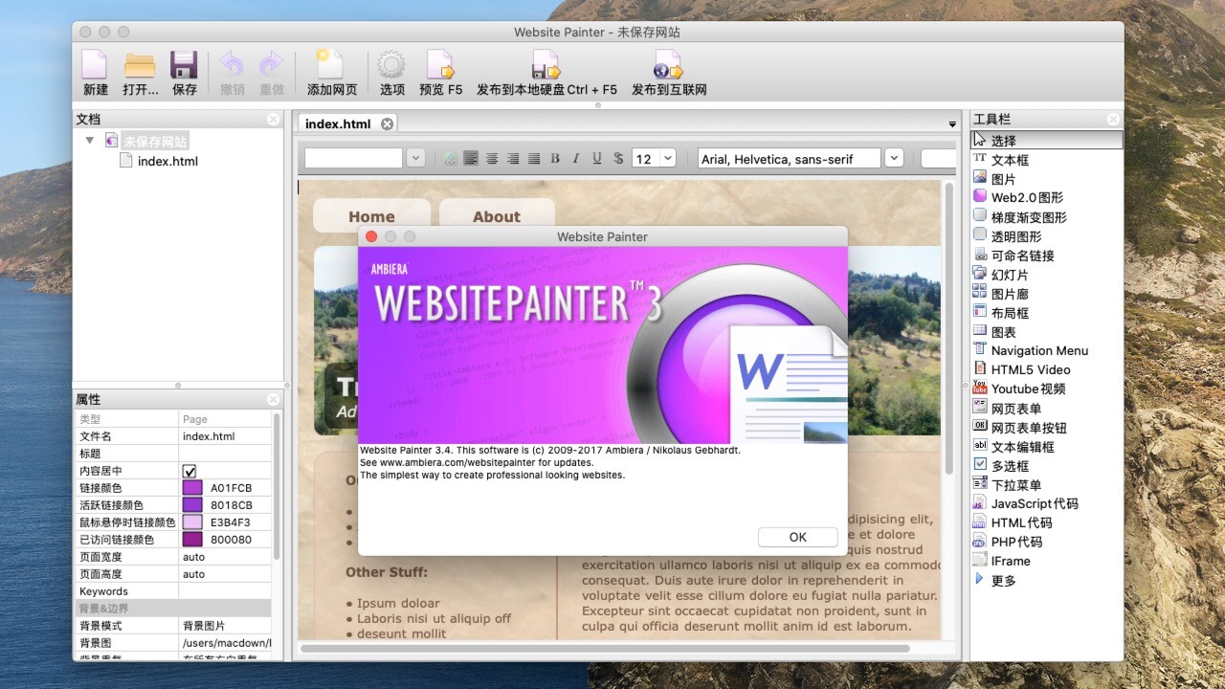This screenshot has width=1225, height=689.
Task: Toggle 内容居中 checkbox in properties
Action: tap(189, 471)
